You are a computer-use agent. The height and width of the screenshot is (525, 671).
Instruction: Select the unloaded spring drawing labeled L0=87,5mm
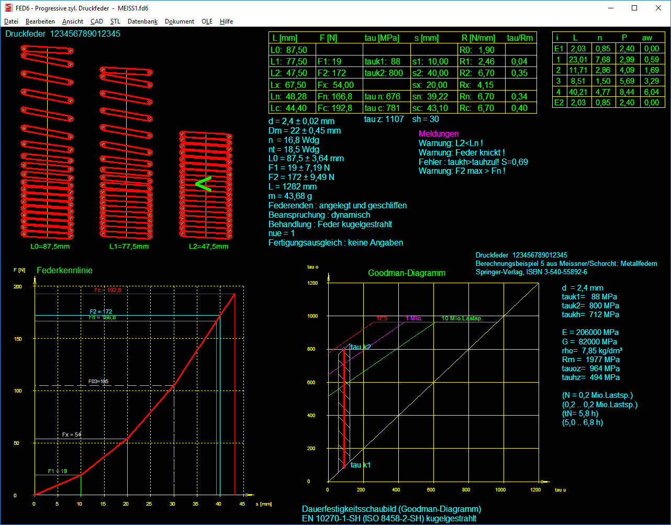pyautogui.click(x=47, y=141)
